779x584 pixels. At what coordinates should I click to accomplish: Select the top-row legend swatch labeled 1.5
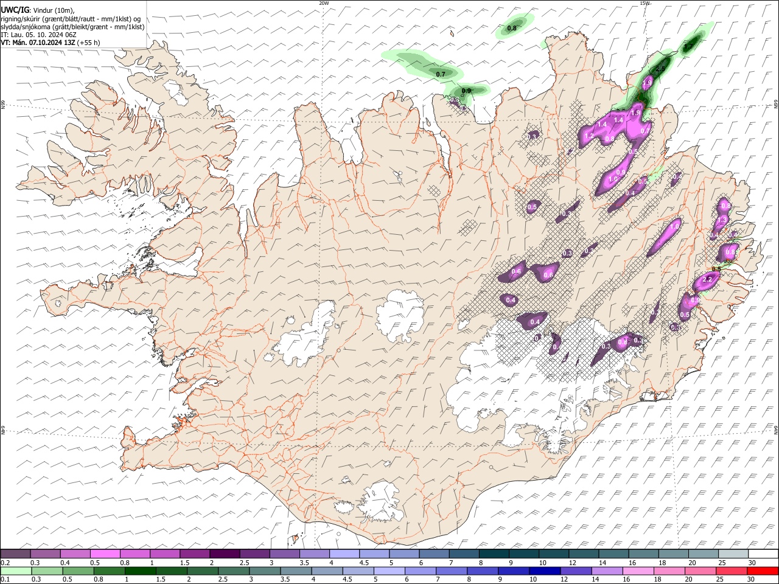tap(195, 554)
